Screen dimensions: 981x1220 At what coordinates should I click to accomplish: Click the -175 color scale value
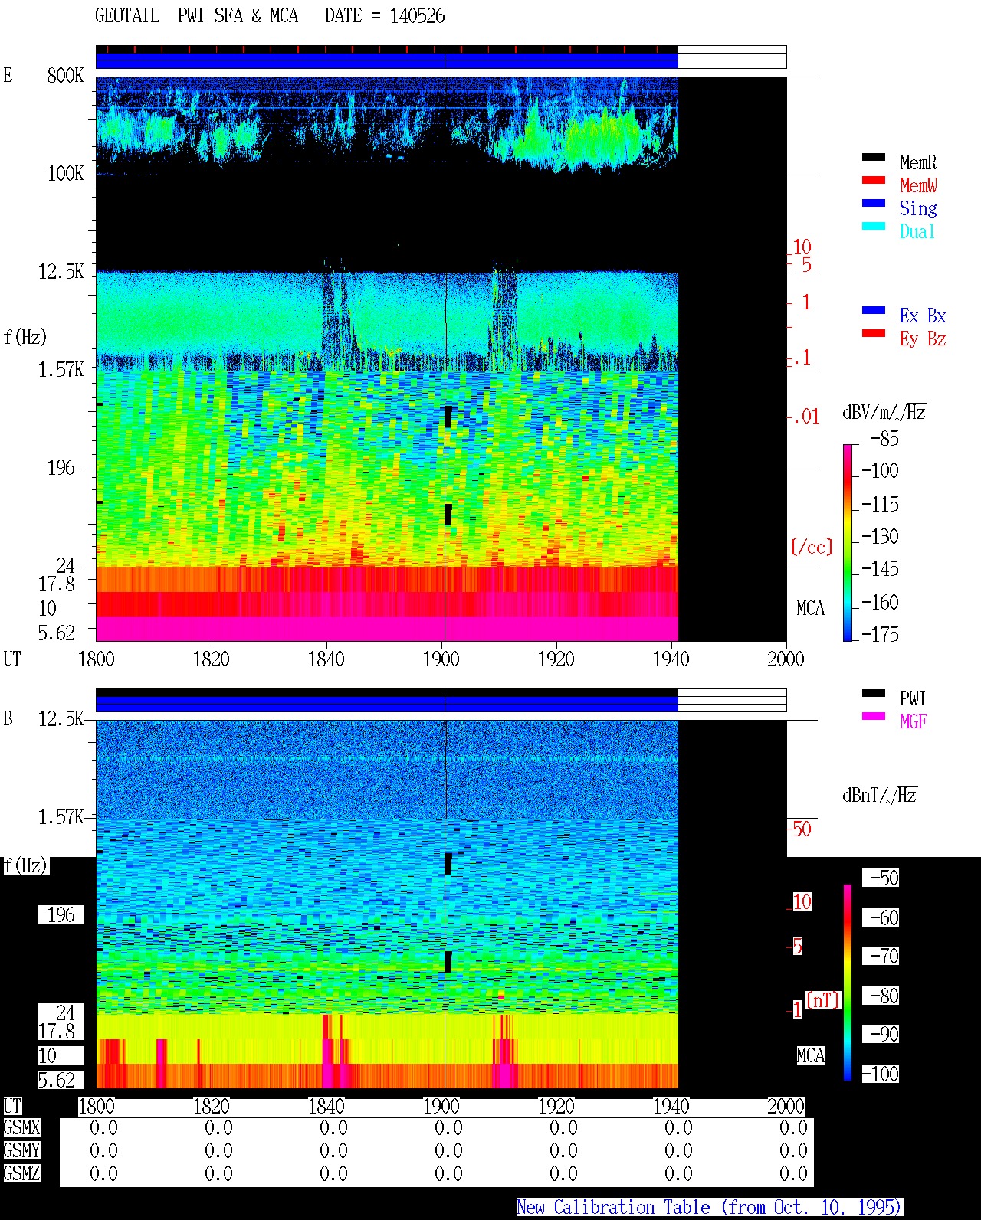[880, 634]
